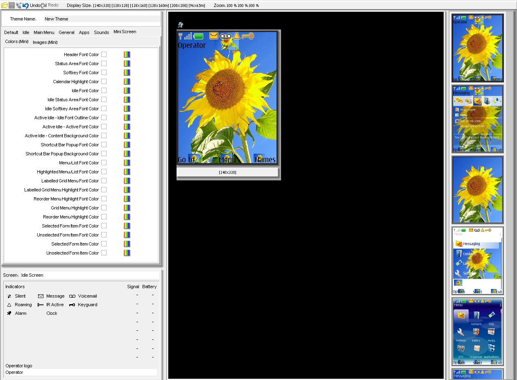Switch to the Default tab
Screen dimensions: 517x380
click(x=11, y=32)
